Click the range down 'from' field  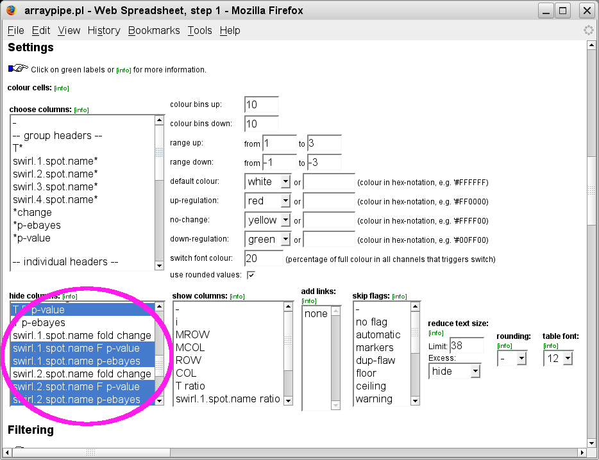(279, 162)
